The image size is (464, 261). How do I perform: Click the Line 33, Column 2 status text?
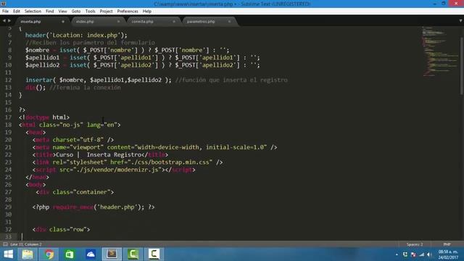pos(26,244)
